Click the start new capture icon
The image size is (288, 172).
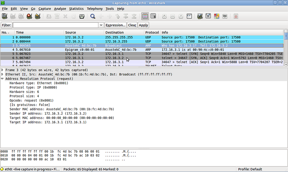pos(21,16)
